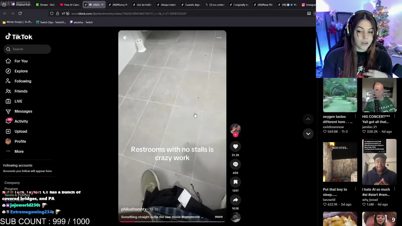Open why_bread profile link
The height and width of the screenshot is (226, 402).
click(x=370, y=200)
